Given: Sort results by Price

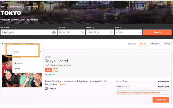Looking at the screenshot, I should click(17, 52).
